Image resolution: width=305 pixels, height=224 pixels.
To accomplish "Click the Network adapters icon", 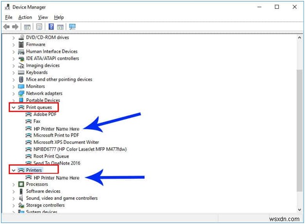I will pyautogui.click(x=21, y=93).
